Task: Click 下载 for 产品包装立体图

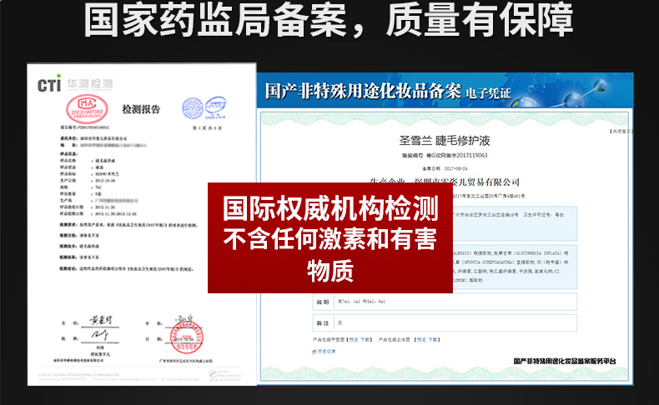Action: pyautogui.click(x=433, y=339)
